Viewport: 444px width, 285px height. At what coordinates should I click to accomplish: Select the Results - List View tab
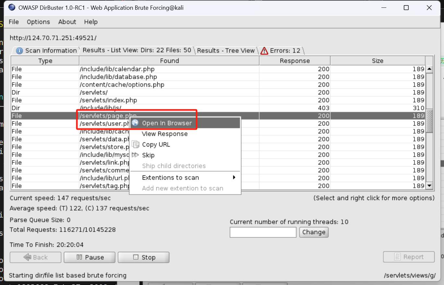137,50
